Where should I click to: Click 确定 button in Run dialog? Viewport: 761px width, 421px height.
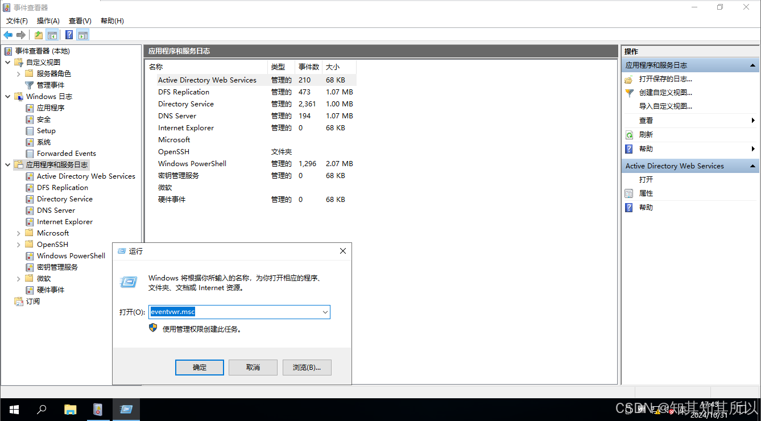click(x=200, y=367)
